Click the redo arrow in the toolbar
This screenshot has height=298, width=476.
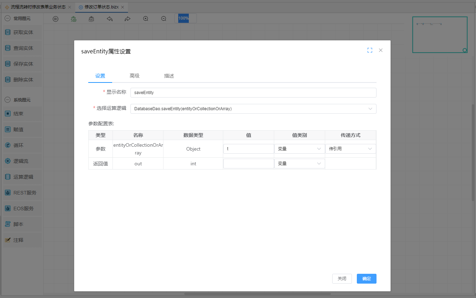128,19
